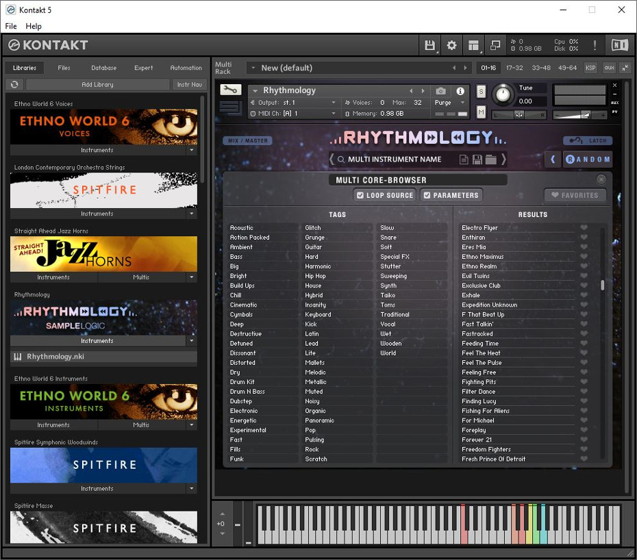
Task: Switch to the Database tab
Action: (x=104, y=68)
